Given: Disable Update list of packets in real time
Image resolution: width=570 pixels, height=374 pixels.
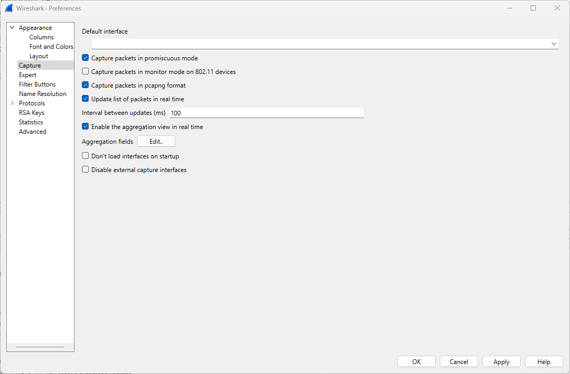Looking at the screenshot, I should 86,99.
